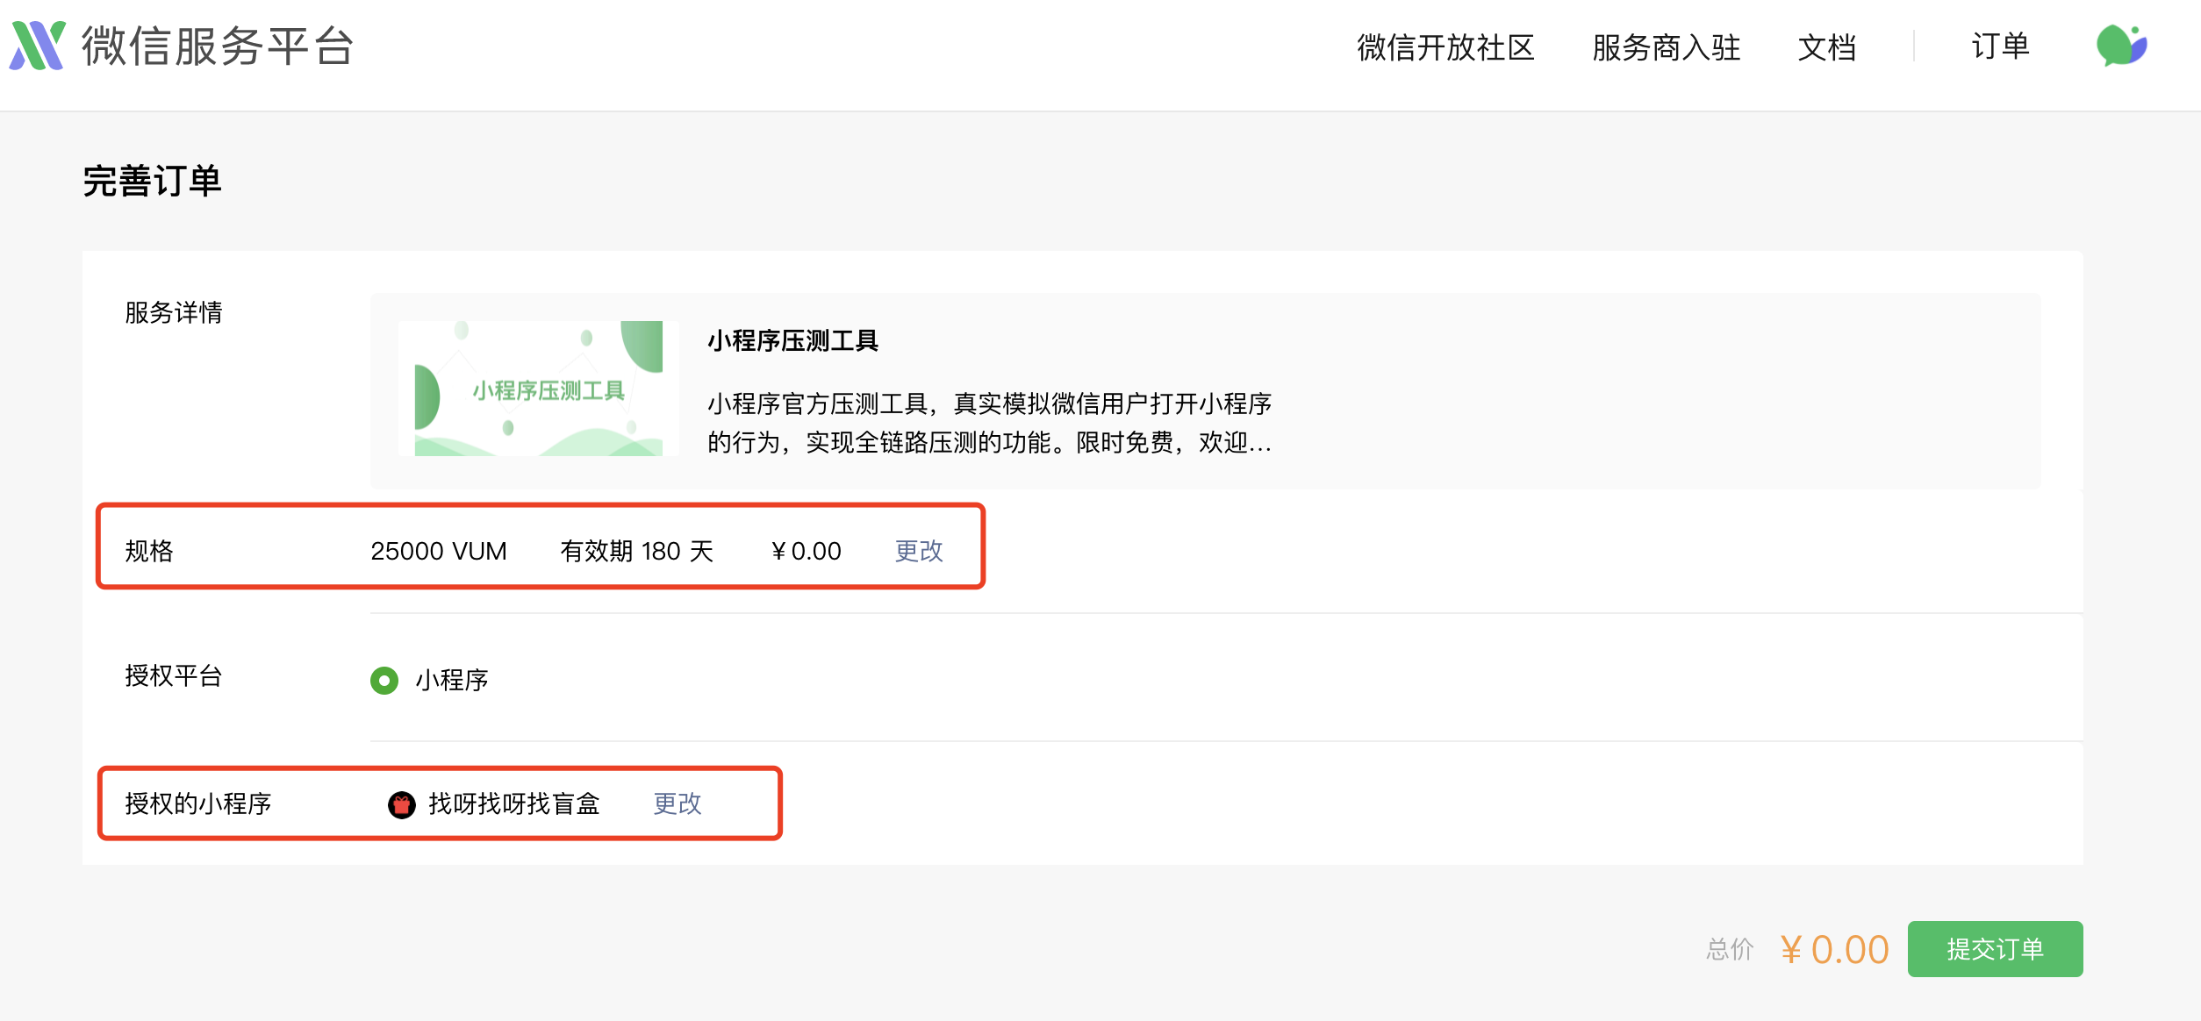Select the 小程序 radio button
Screen dimensions: 2201x1021
pyautogui.click(x=384, y=680)
